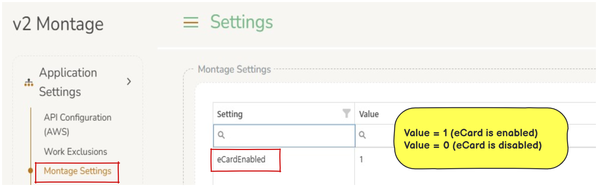
Task: Click magnifier icon in Setting filter box
Action: point(221,135)
